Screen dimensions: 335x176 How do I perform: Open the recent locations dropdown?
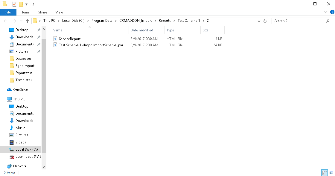(21, 21)
